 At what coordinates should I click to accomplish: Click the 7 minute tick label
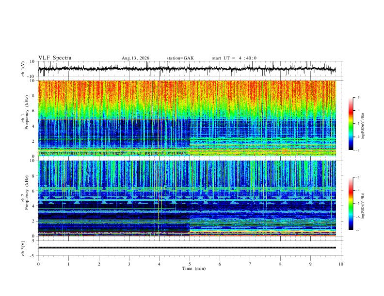pyautogui.click(x=250, y=264)
